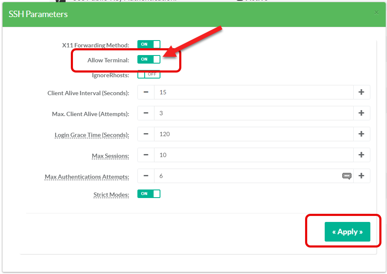Close the SSH Parameters dialog

(376, 13)
